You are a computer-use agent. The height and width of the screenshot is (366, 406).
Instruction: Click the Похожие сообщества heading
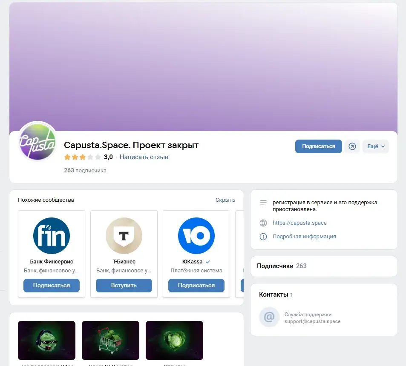pyautogui.click(x=46, y=200)
